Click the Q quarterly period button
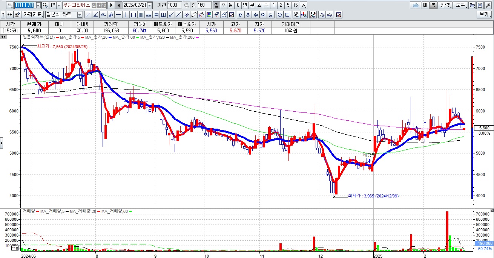Image resolution: width=494 pixels, height=258 pixels. coord(238,5)
